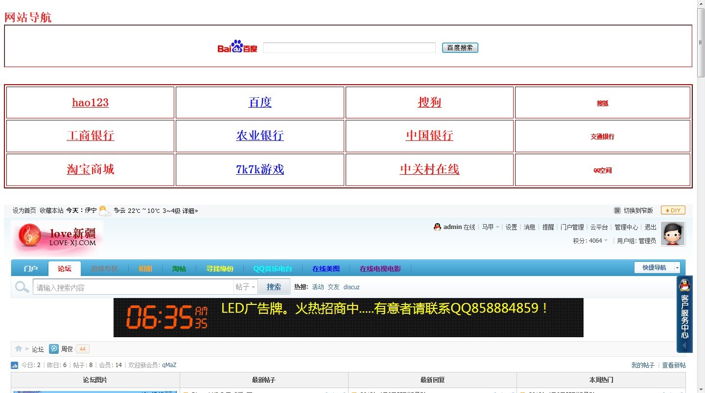Open the 帖子 search type dropdown
This screenshot has height=393, width=705.
click(x=245, y=287)
